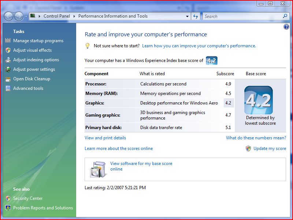Click the computer icon in address bar

coord(33,16)
